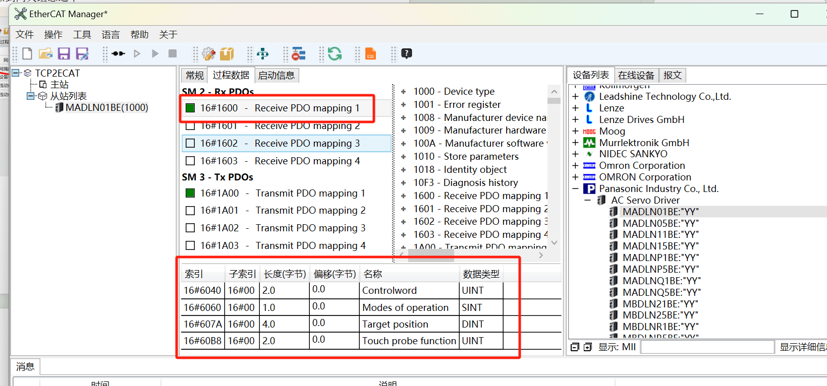Click the collapse-all icon beside 显示

point(575,347)
